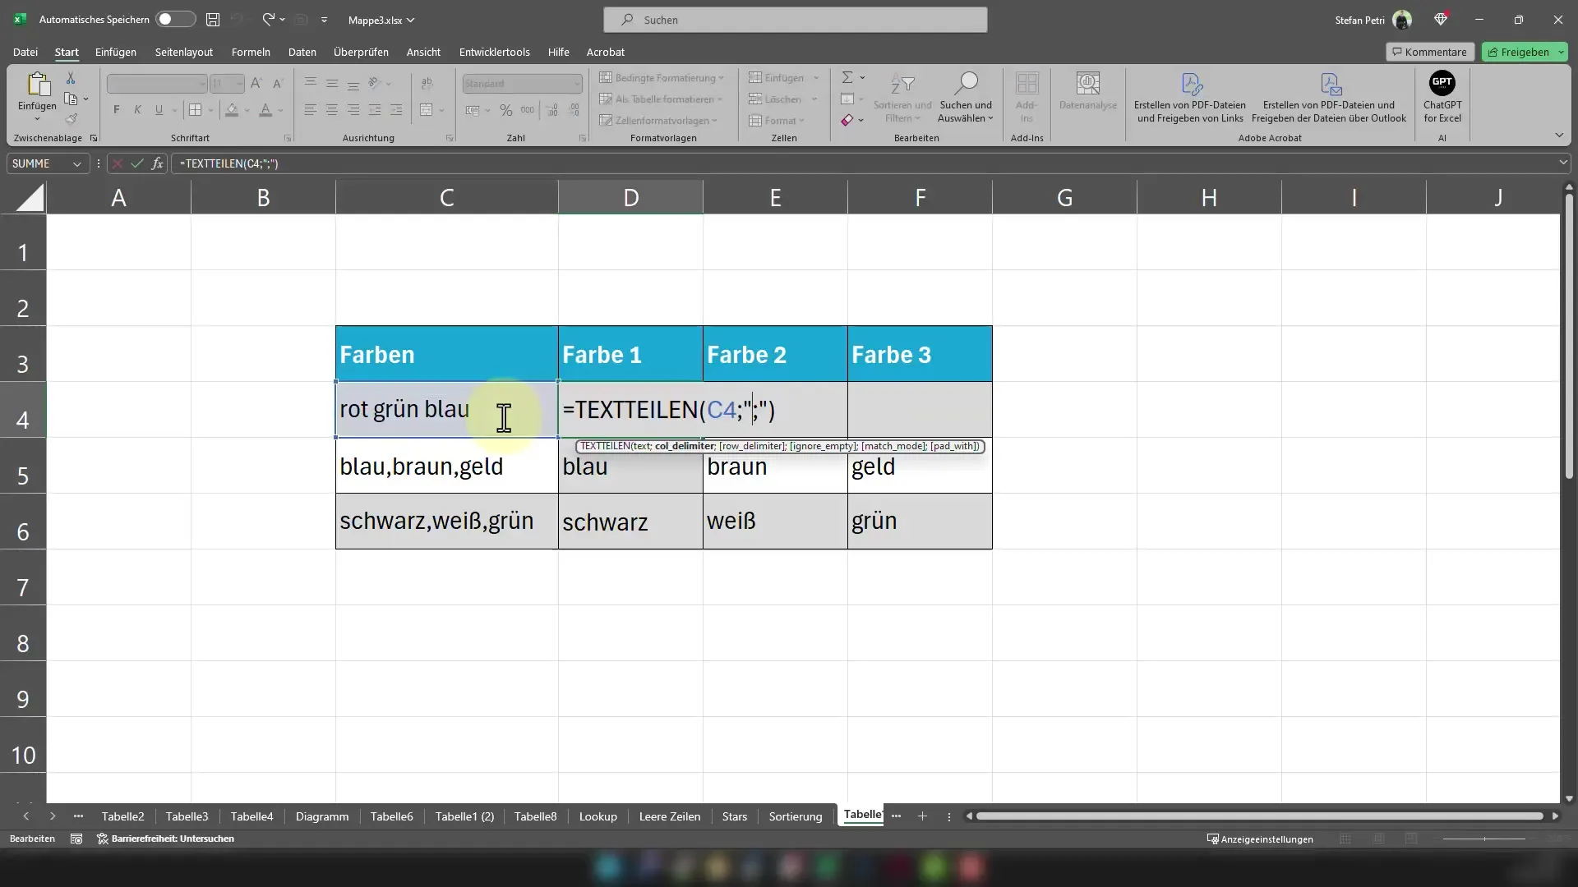Click the Suchen search field

click(795, 20)
